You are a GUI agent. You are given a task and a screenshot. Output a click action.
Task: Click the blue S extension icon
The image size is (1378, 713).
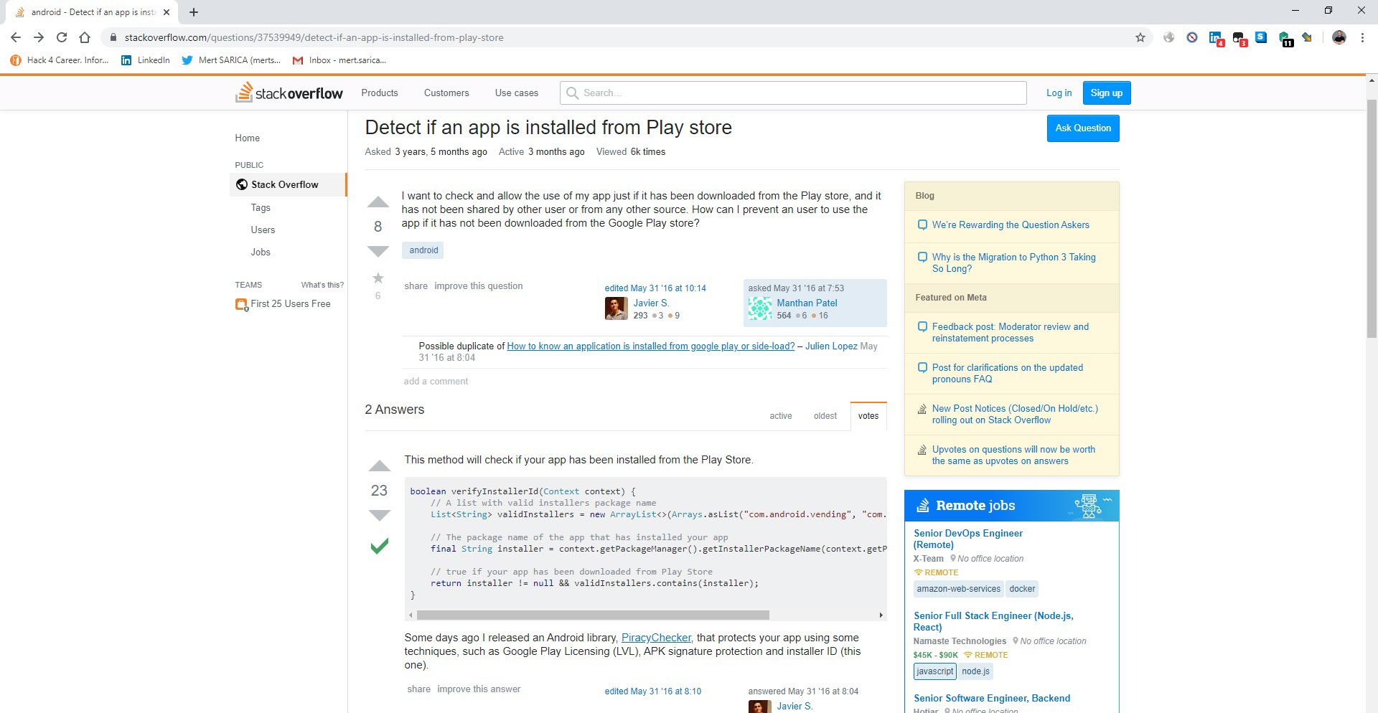click(1261, 37)
